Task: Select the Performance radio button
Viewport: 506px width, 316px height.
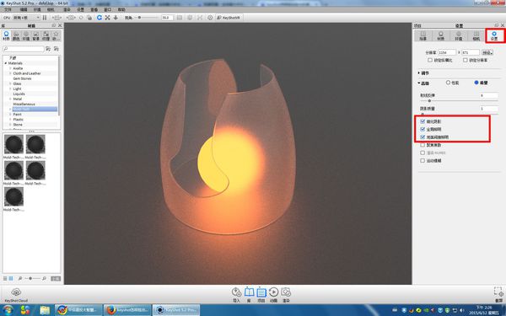Action: pyautogui.click(x=448, y=83)
